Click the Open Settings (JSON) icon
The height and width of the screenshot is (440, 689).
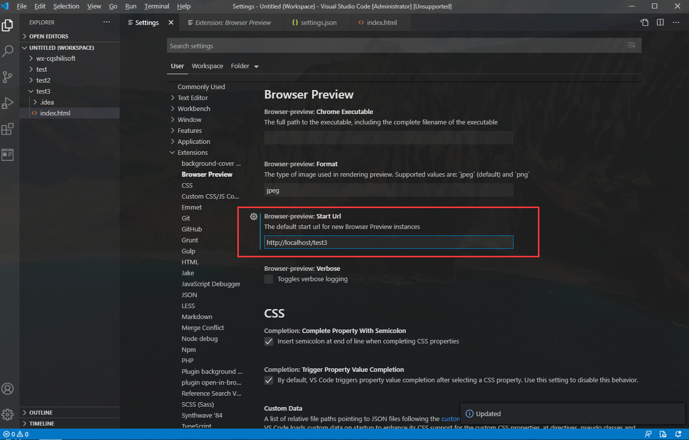(645, 22)
